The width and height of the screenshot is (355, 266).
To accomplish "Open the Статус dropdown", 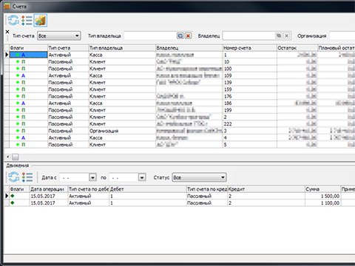I will pyautogui.click(x=199, y=177).
